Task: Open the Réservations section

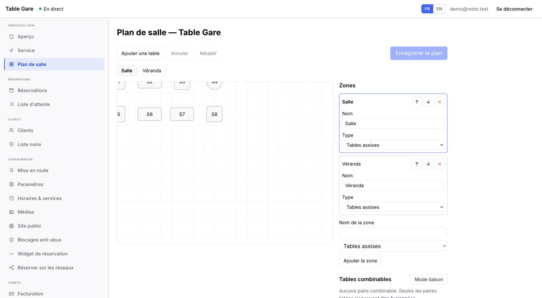Action: pos(54,91)
